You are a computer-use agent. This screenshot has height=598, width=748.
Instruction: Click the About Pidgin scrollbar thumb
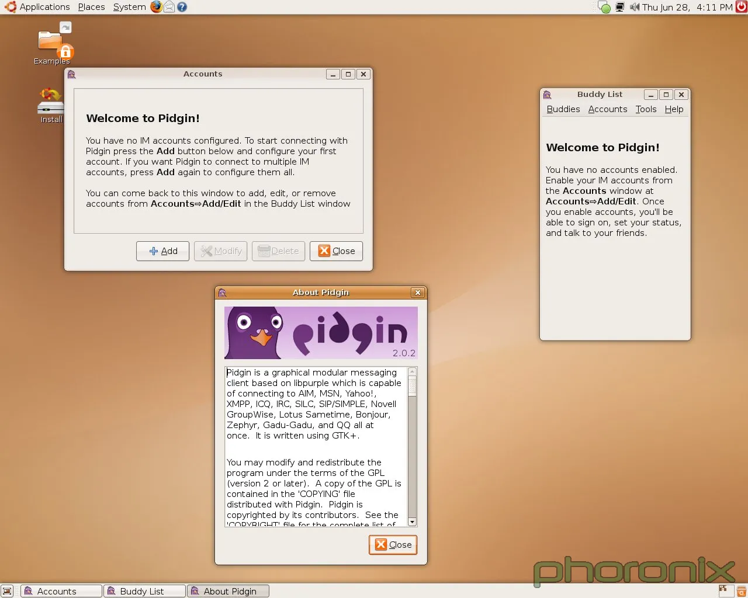[412, 387]
